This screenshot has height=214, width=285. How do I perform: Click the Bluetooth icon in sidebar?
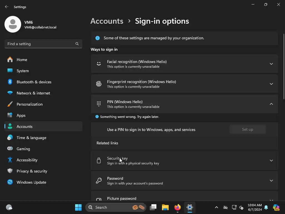click(10, 82)
